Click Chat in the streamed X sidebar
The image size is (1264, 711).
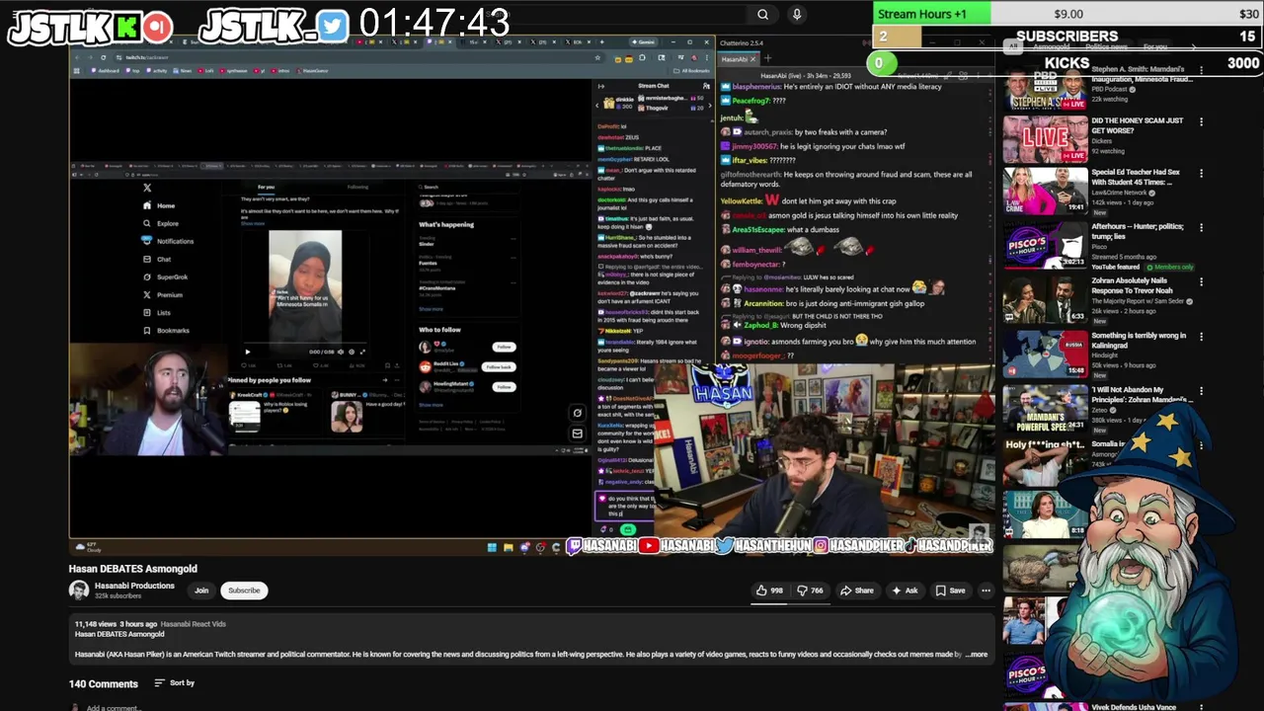(x=157, y=259)
